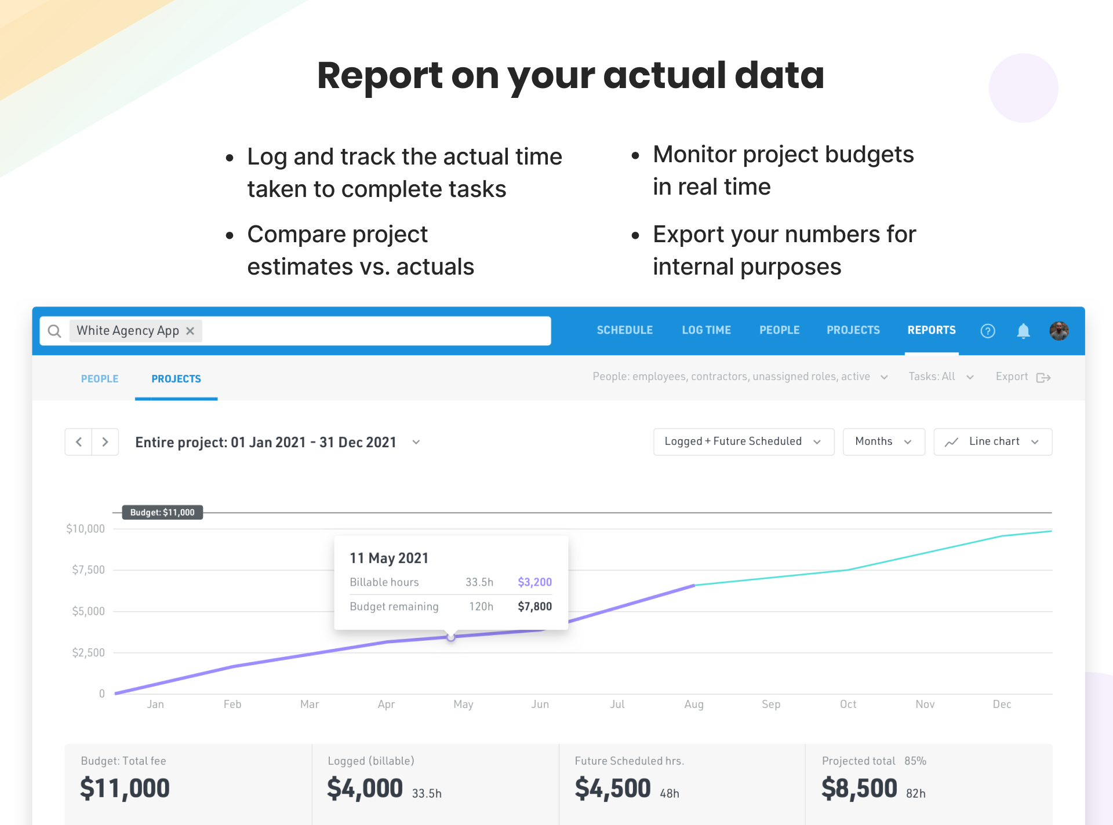Viewport: 1113px width, 825px height.
Task: Go to previous date range arrow
Action: point(79,442)
